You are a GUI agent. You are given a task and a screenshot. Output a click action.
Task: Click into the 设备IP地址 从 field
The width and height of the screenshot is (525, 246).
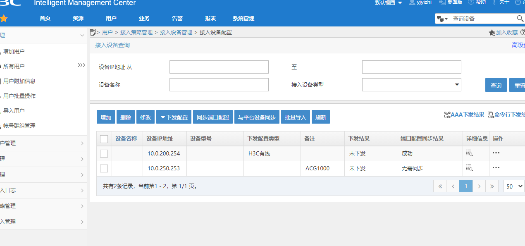219,67
